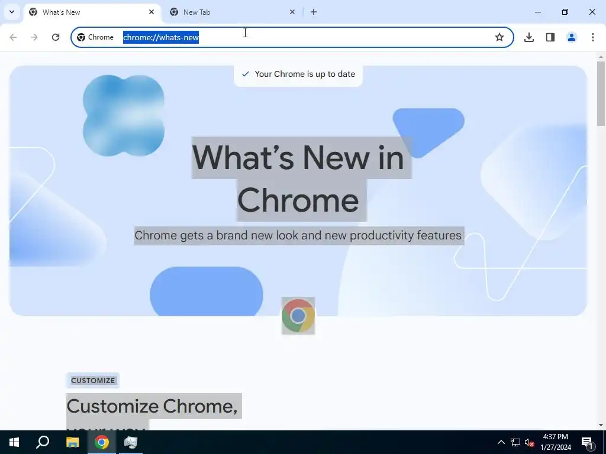Click the Chrome logo on the page
Screen dimensions: 606x454
[298, 316]
